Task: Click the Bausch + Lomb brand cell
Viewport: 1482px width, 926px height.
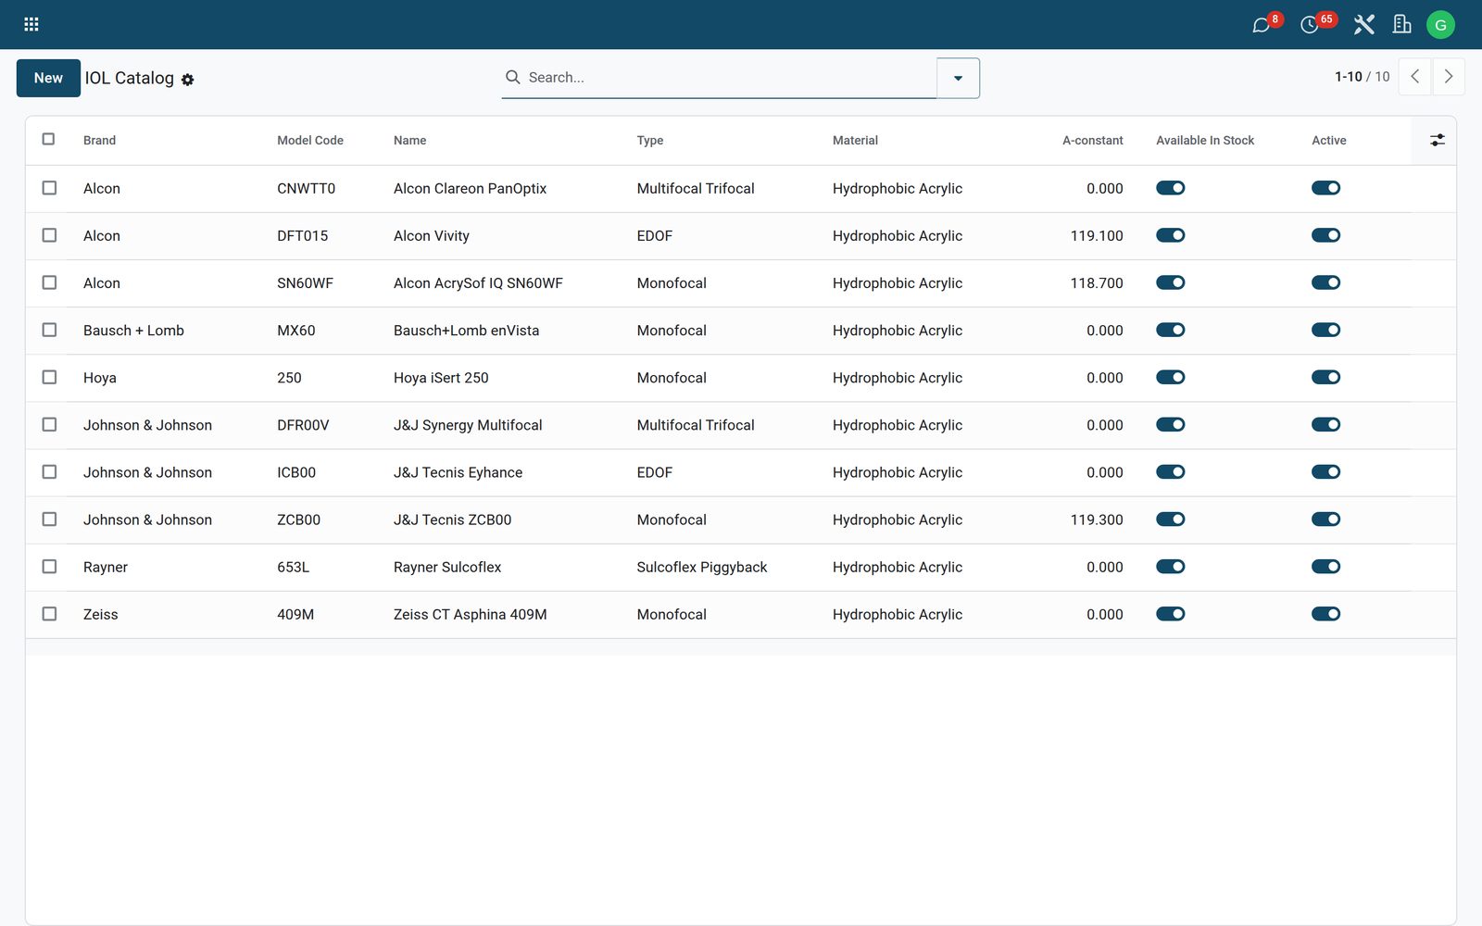Action: point(133,331)
